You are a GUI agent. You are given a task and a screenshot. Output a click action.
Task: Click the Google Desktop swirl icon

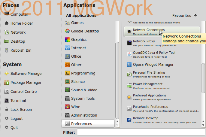click(67, 31)
